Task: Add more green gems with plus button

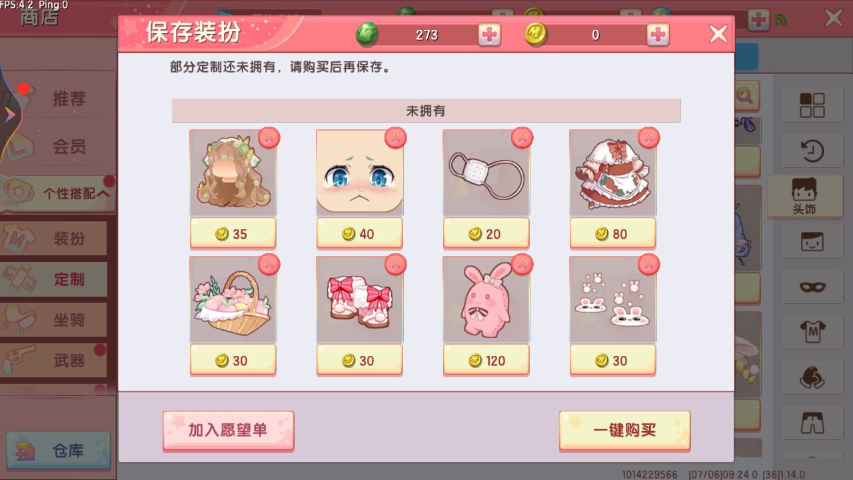Action: point(490,35)
